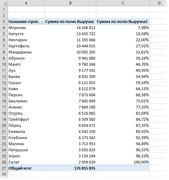Select row 14 header
The width and height of the screenshot is (169, 180).
(4, 89)
